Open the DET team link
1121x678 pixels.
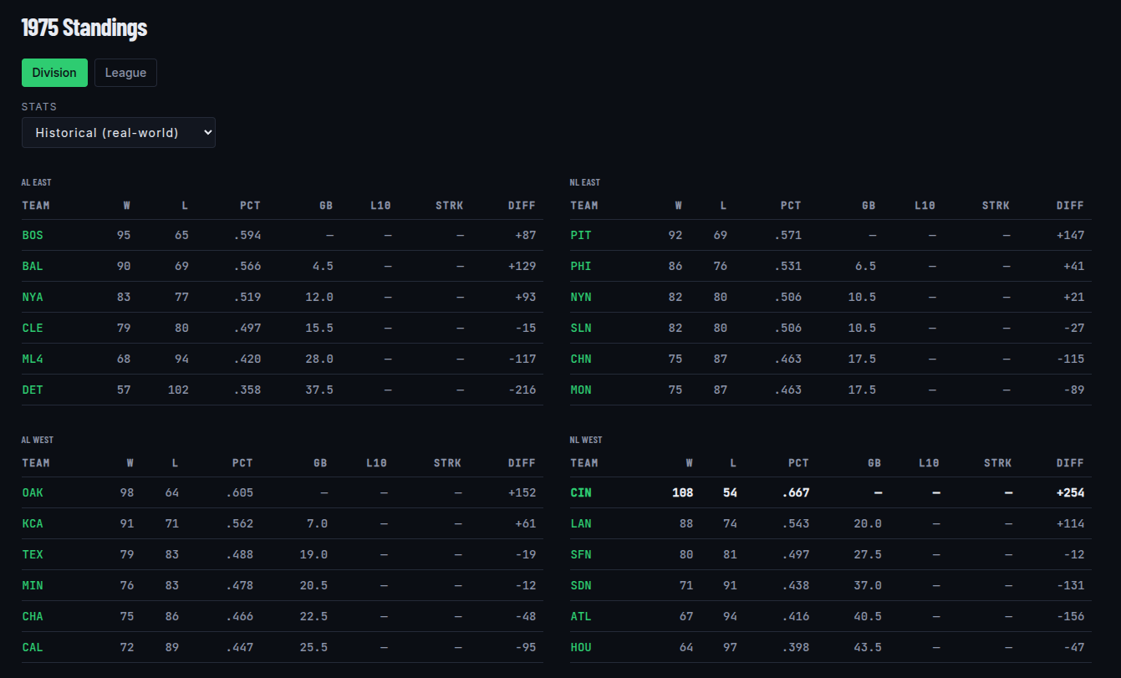(x=33, y=390)
